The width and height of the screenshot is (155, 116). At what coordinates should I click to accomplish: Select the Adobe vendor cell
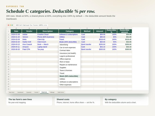pos(29,35)
